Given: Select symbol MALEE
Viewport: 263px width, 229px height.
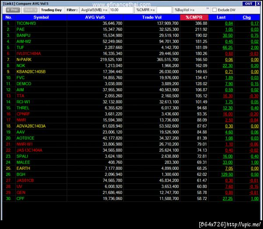Looking at the screenshot, I should [23, 162].
